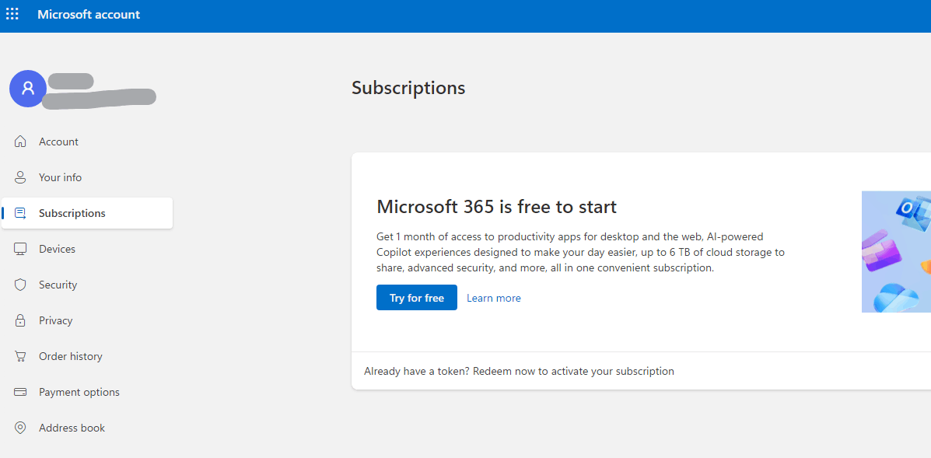Click the Privacy lock icon

click(x=21, y=320)
